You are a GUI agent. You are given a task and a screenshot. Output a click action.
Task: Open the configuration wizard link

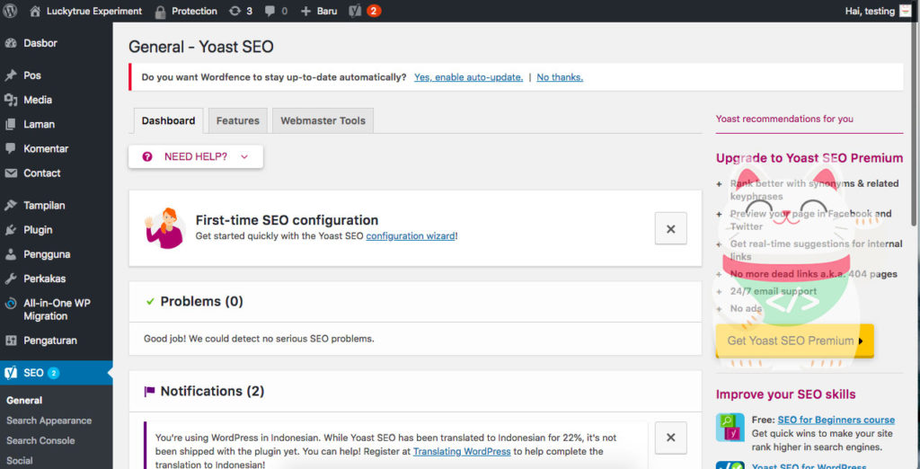[410, 236]
